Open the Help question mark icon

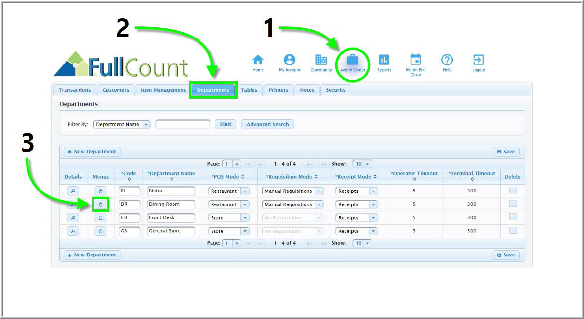447,60
